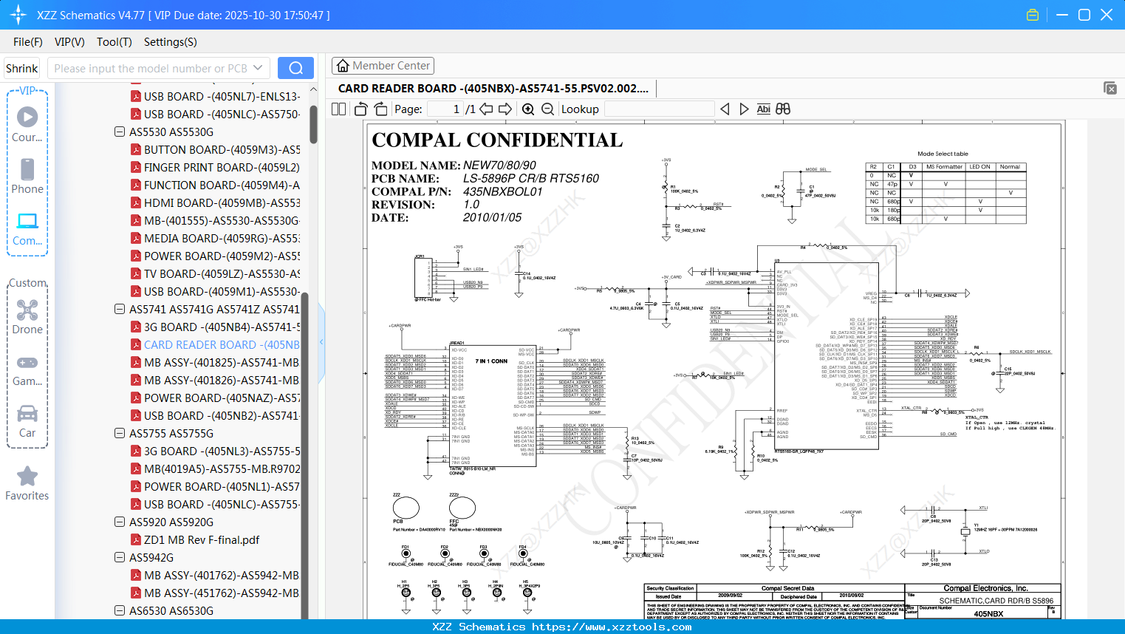Image resolution: width=1125 pixels, height=634 pixels.
Task: Rotate the page clockwise
Action: coord(380,109)
